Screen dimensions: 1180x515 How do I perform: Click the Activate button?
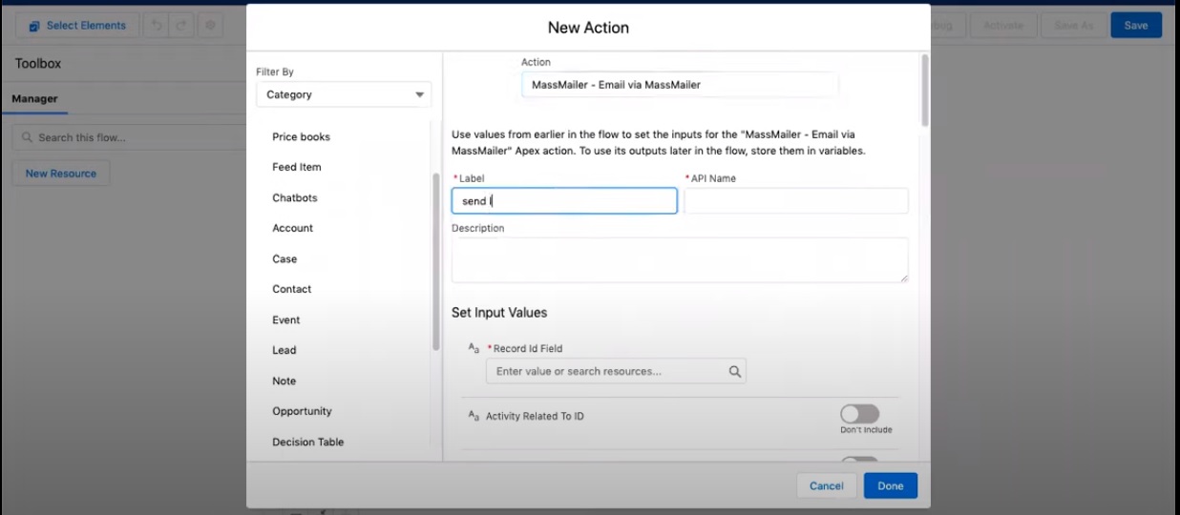tap(1003, 26)
